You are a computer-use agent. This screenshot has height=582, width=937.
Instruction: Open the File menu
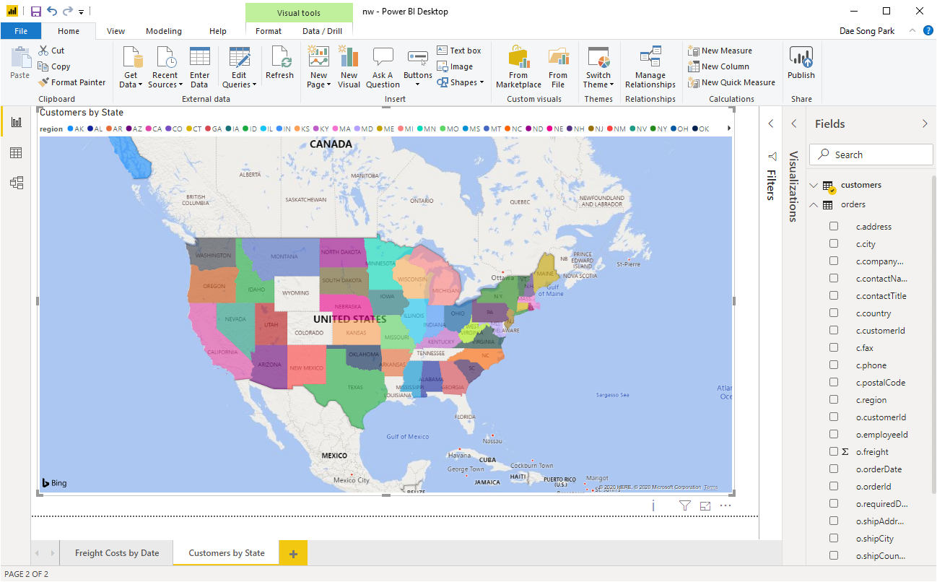tap(21, 31)
